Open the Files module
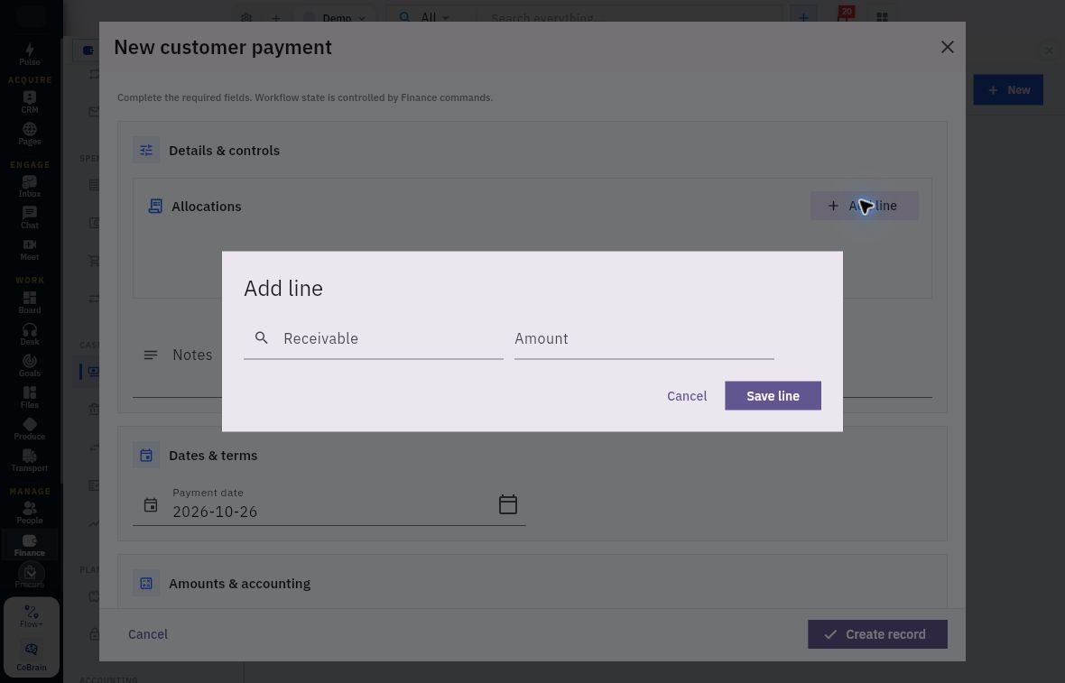1065x683 pixels. click(29, 397)
